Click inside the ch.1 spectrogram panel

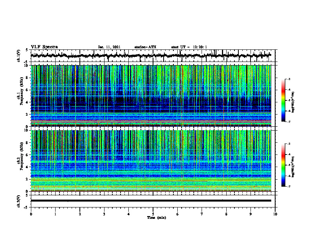pyautogui.click(x=151, y=96)
